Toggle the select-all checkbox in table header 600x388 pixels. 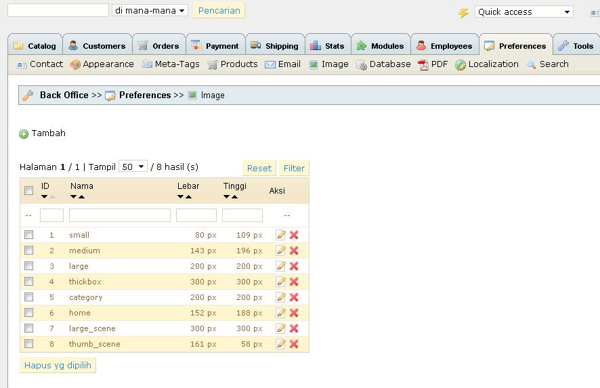(28, 190)
